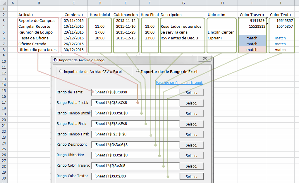
Task: Click Selecc. button for Rango Fecha Inicial
Action: (x=191, y=103)
